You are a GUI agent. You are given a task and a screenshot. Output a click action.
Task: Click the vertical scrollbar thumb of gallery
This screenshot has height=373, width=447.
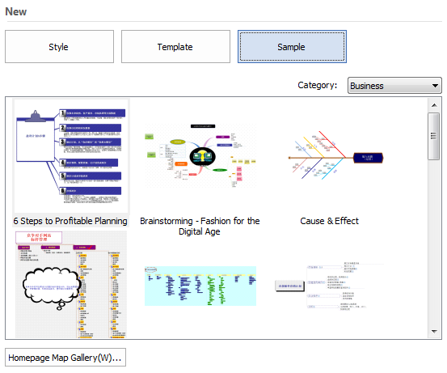pos(434,136)
